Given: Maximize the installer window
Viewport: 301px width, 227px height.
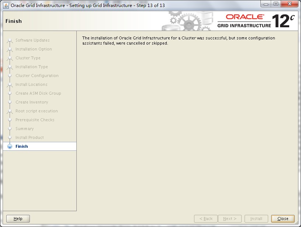Looking at the screenshot, I should (276, 4).
